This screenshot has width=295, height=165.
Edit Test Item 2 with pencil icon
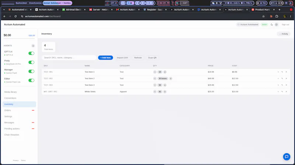tap(282, 78)
